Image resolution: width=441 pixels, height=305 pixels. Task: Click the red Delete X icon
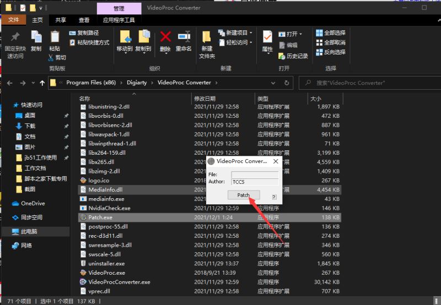pos(165,37)
